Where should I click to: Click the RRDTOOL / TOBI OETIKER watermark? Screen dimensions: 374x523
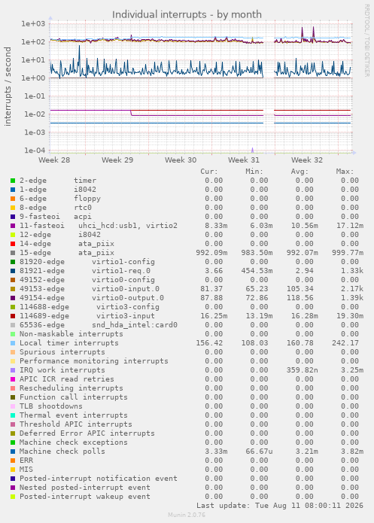pos(366,41)
